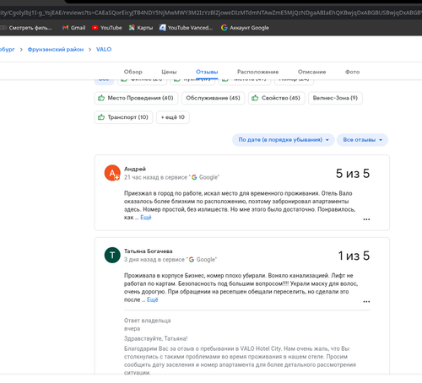
Task: Switch to the Расположение tab
Action: [x=257, y=72]
